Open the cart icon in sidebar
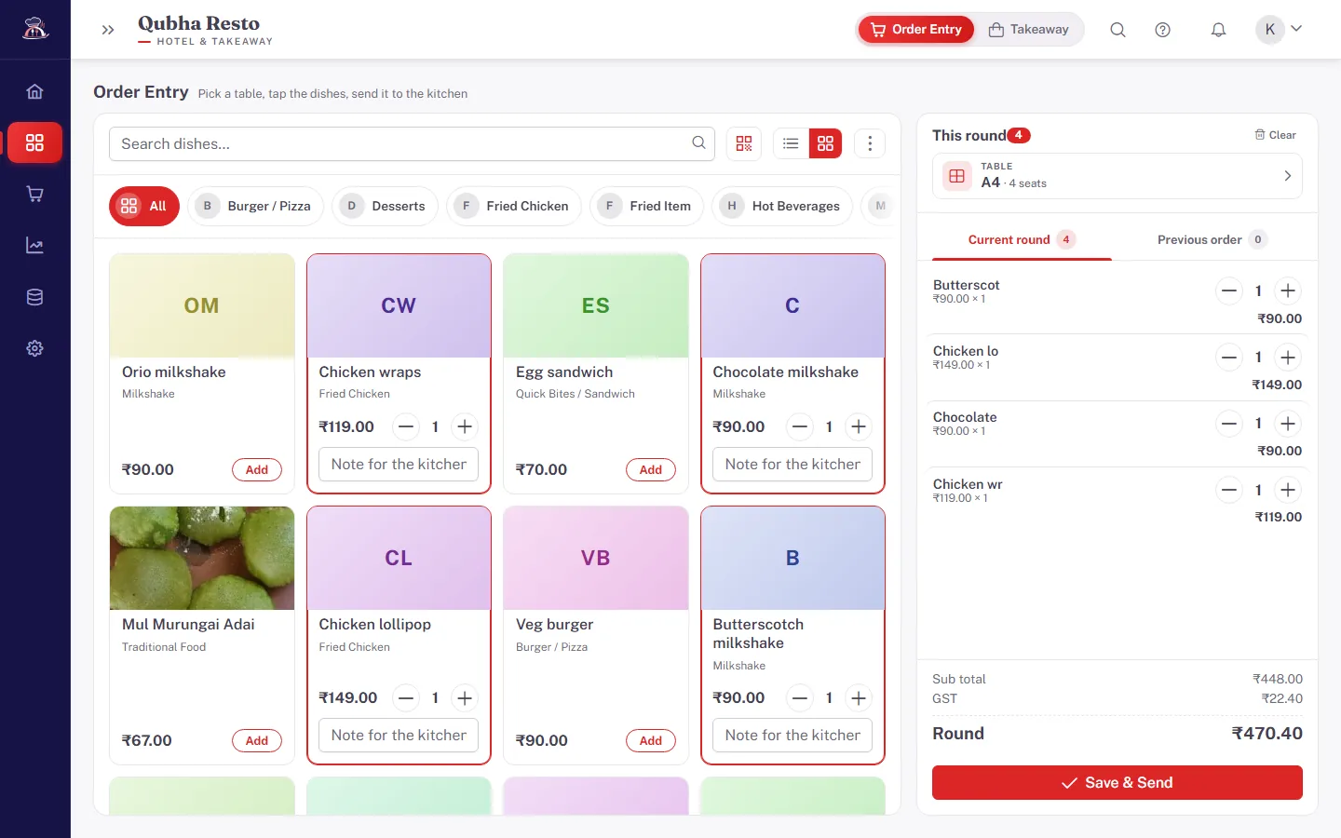Image resolution: width=1341 pixels, height=838 pixels. pyautogui.click(x=34, y=194)
